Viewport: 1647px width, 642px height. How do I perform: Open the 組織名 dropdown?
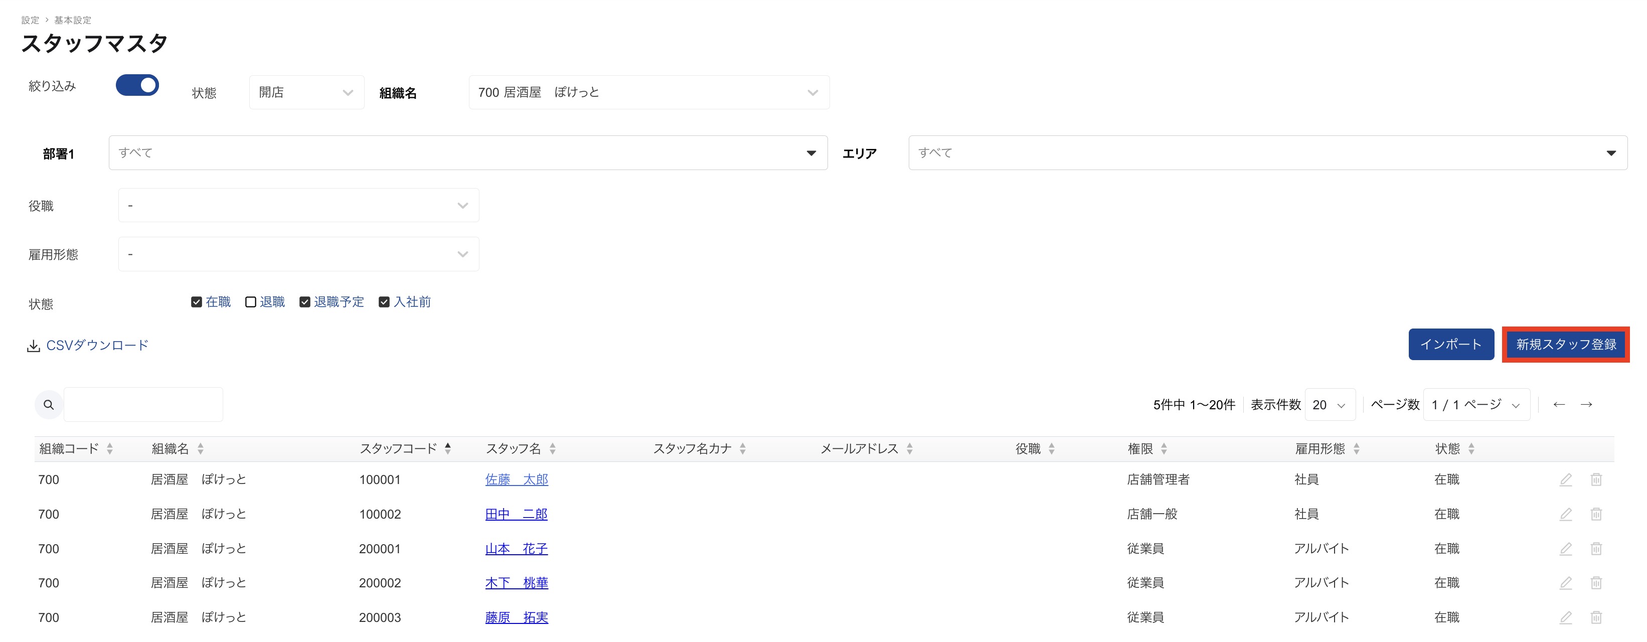click(649, 92)
